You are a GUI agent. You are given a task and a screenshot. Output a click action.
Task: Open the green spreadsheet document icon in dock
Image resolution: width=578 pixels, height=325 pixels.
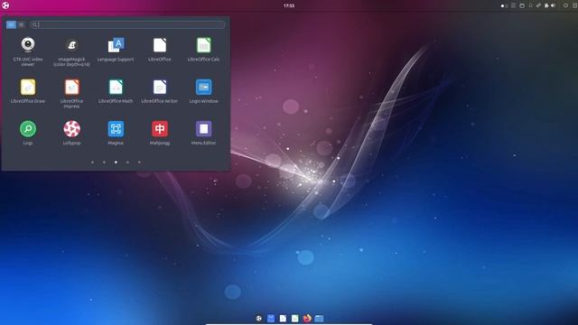point(295,319)
